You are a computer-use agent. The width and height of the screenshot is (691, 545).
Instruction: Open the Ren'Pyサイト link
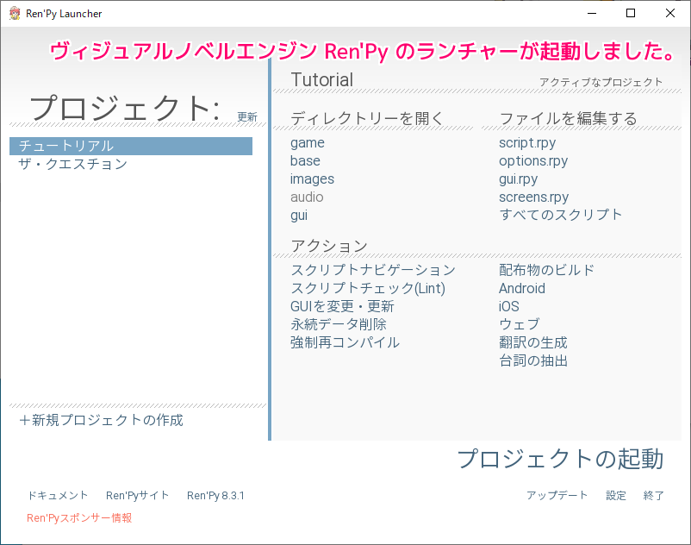[138, 495]
